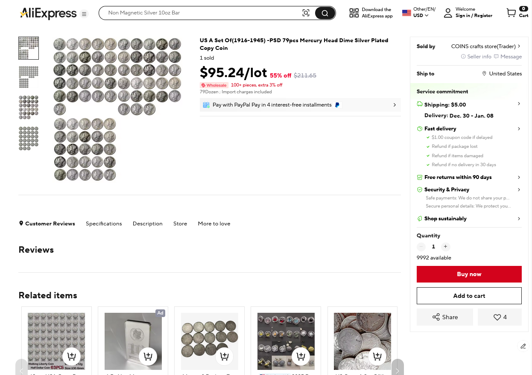Viewport: 532px width, 375px height.
Task: Click the quantity value field
Action: tap(433, 247)
